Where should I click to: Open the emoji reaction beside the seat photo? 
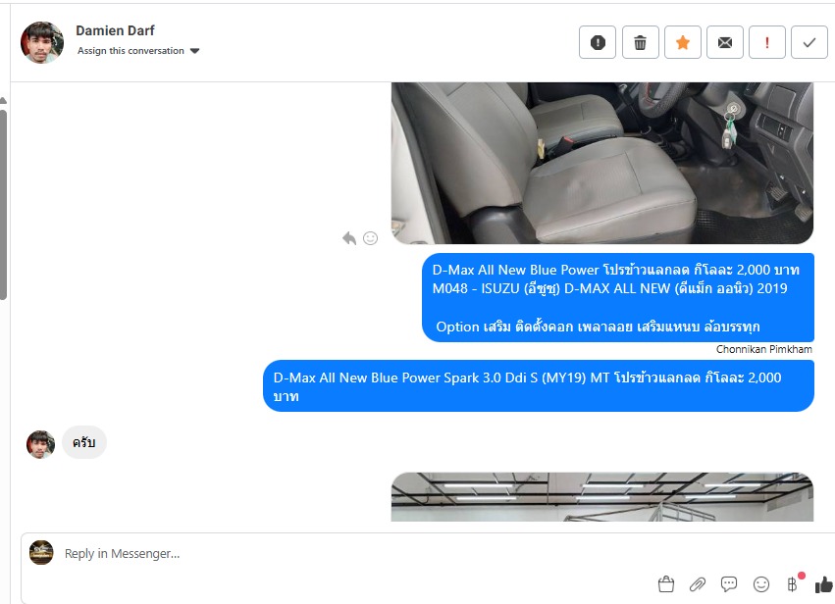pyautogui.click(x=370, y=238)
